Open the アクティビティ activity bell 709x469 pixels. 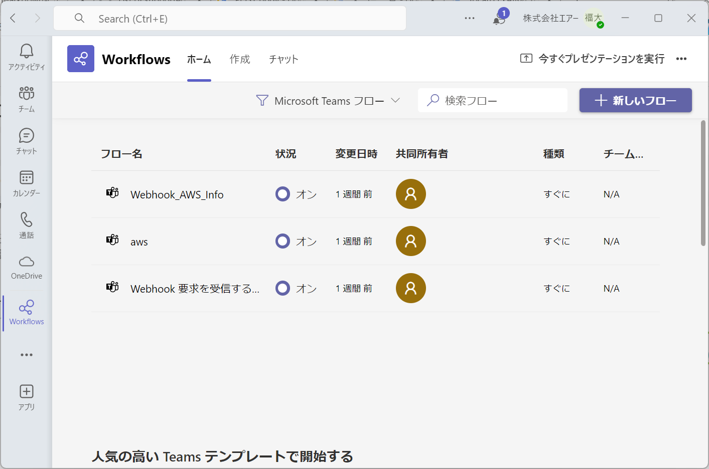pyautogui.click(x=27, y=57)
